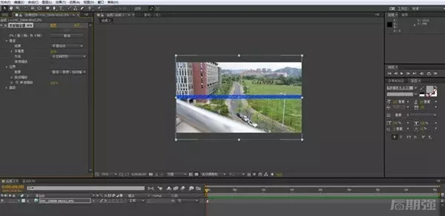Toggle mute audio in preview panel
This screenshot has height=216, width=445.
tap(422, 73)
